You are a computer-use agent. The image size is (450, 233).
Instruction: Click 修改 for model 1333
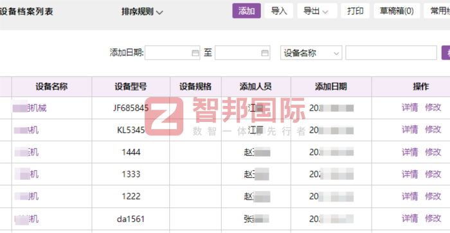click(x=433, y=174)
